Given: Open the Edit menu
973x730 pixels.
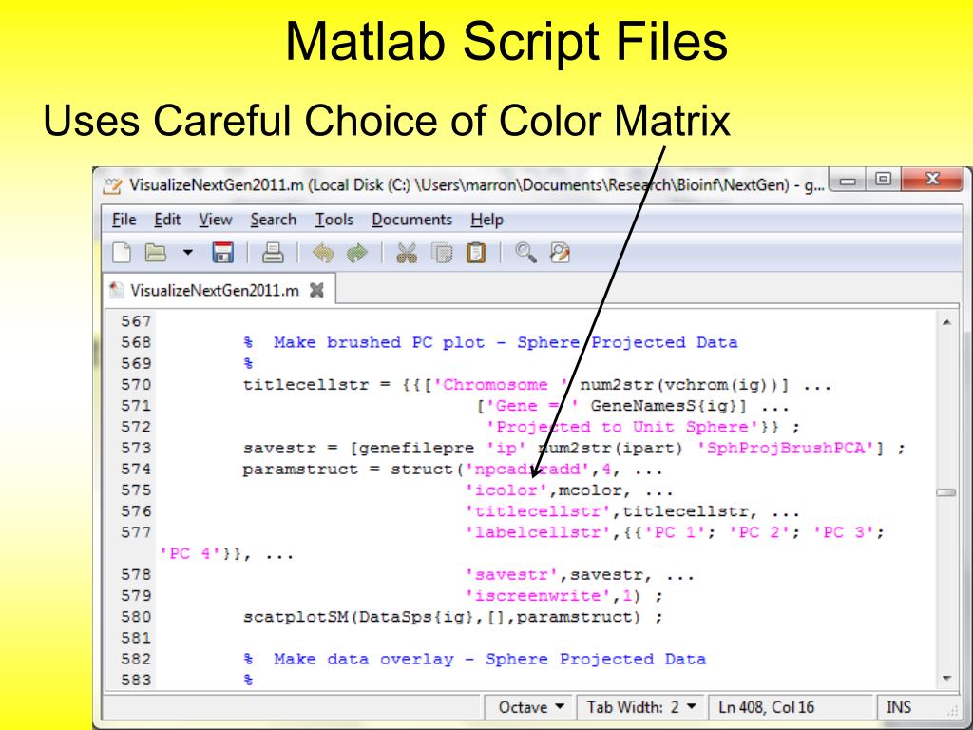Looking at the screenshot, I should [x=167, y=220].
